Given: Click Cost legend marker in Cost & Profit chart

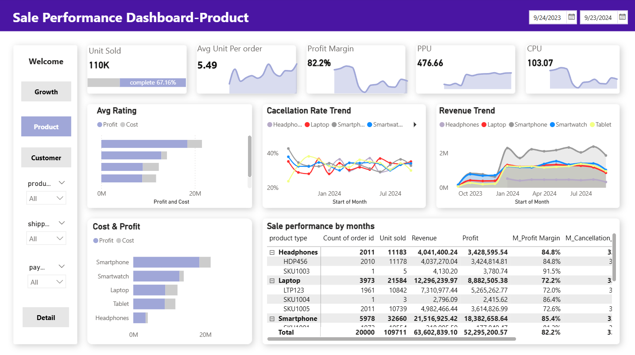Looking at the screenshot, I should [x=119, y=241].
